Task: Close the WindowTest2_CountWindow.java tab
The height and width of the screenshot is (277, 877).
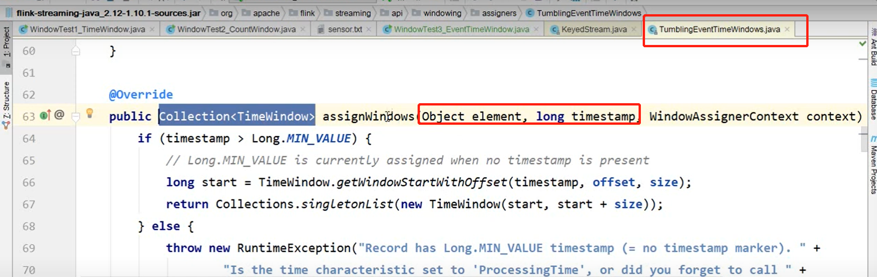Action: click(303, 29)
